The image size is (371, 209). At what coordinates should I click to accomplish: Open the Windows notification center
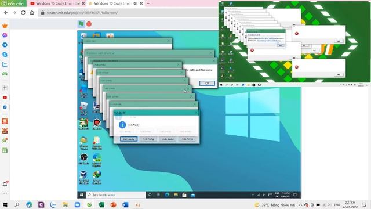click(x=364, y=205)
